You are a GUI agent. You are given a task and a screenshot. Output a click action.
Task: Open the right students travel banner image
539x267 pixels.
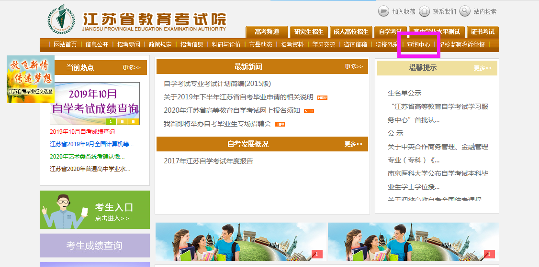pyautogui.click(x=413, y=242)
